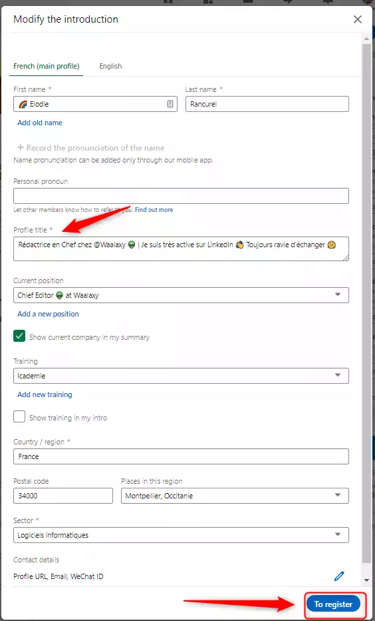This screenshot has height=621, width=375.
Task: Click into the Profile title text area
Action: pos(181,249)
